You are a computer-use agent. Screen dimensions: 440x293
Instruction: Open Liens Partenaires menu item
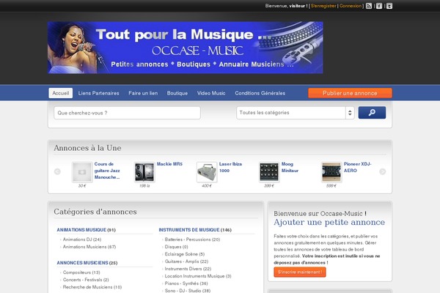tap(98, 93)
